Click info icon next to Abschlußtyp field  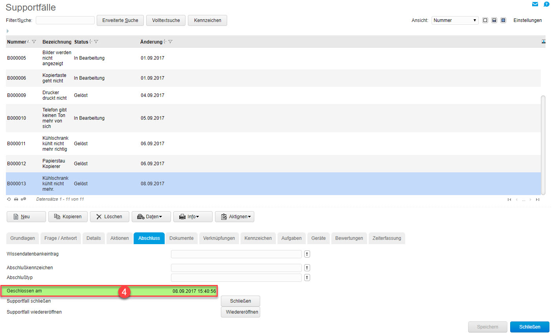307,278
